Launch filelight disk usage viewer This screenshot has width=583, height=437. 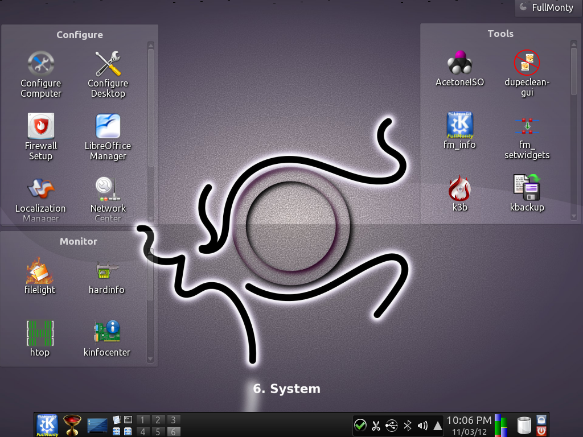click(x=40, y=277)
